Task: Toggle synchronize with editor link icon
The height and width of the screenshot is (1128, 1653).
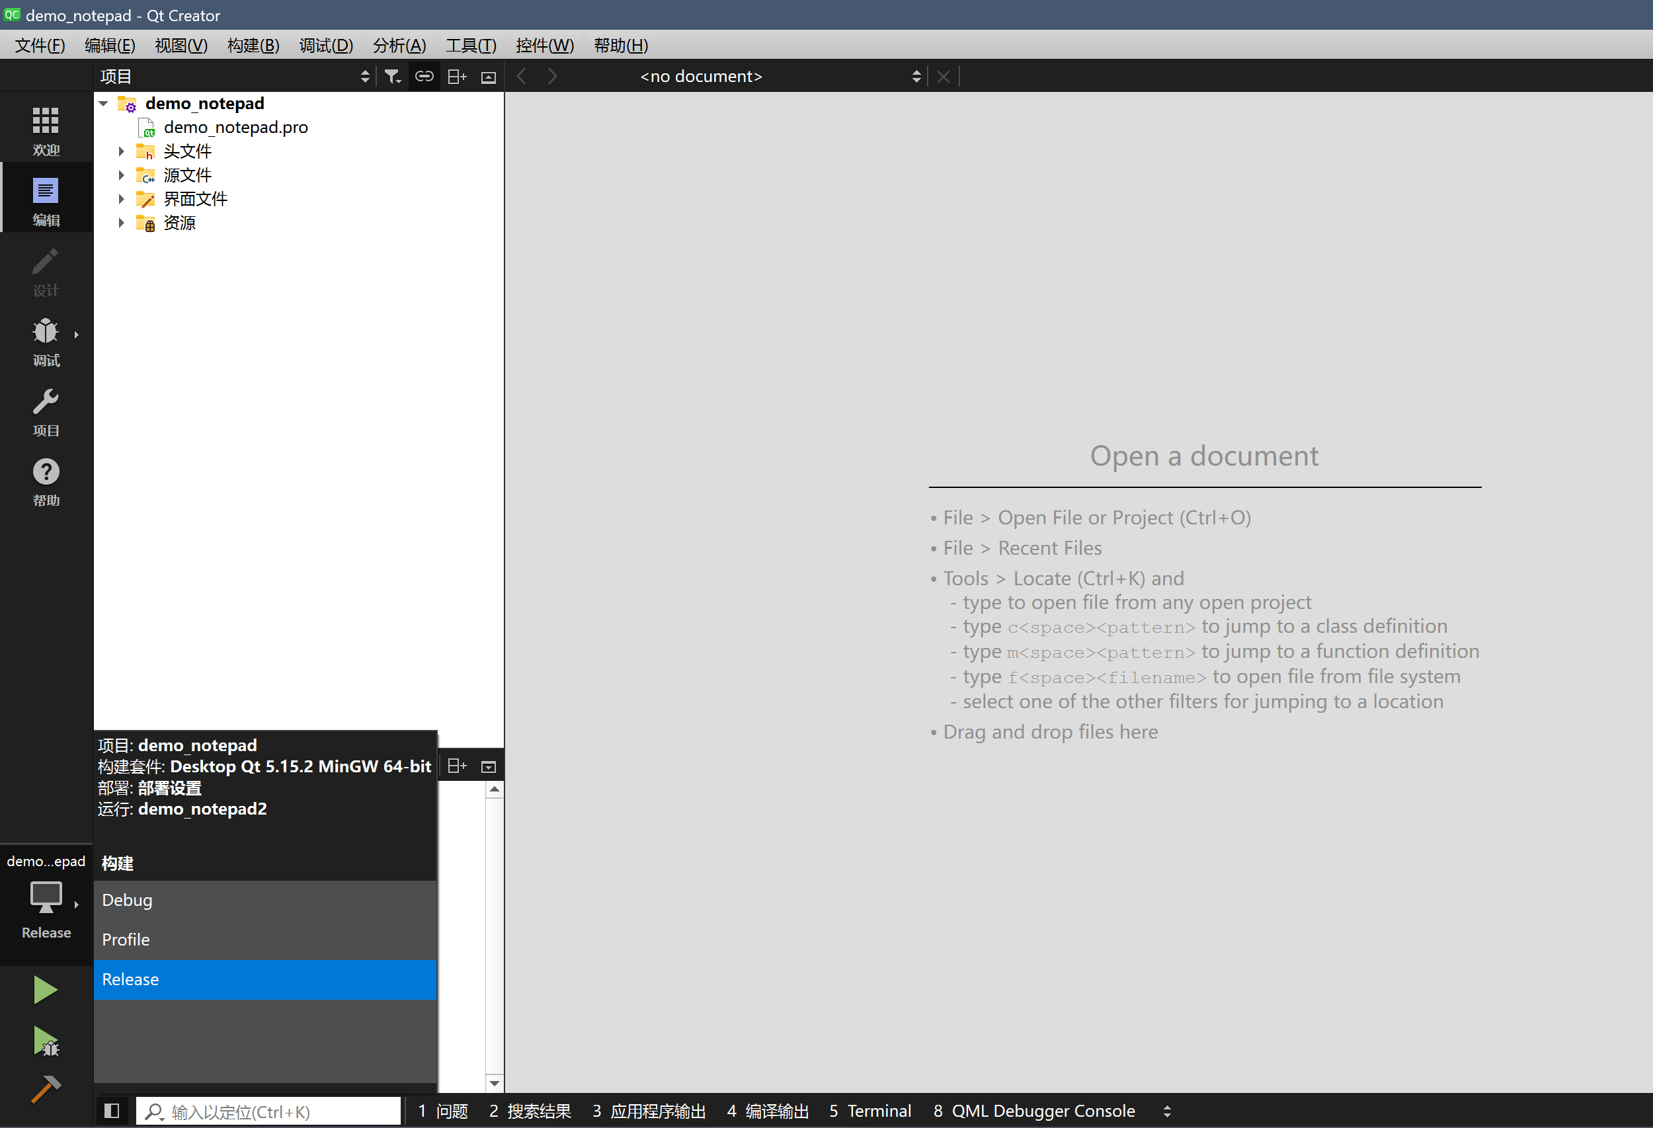Action: point(424,76)
